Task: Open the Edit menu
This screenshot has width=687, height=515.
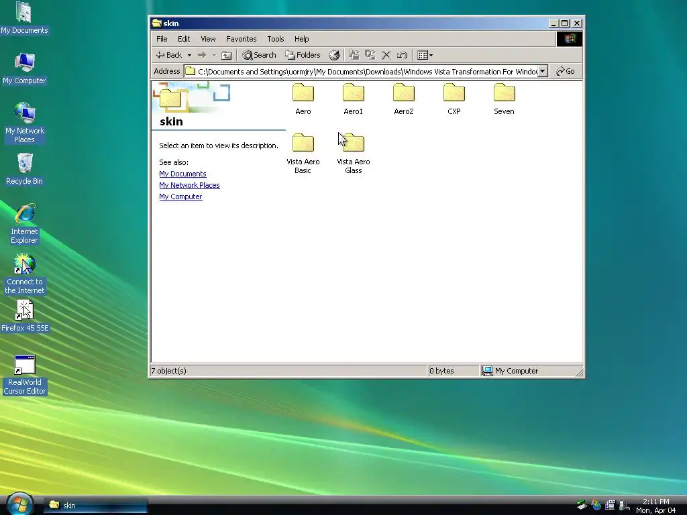Action: pyautogui.click(x=184, y=39)
